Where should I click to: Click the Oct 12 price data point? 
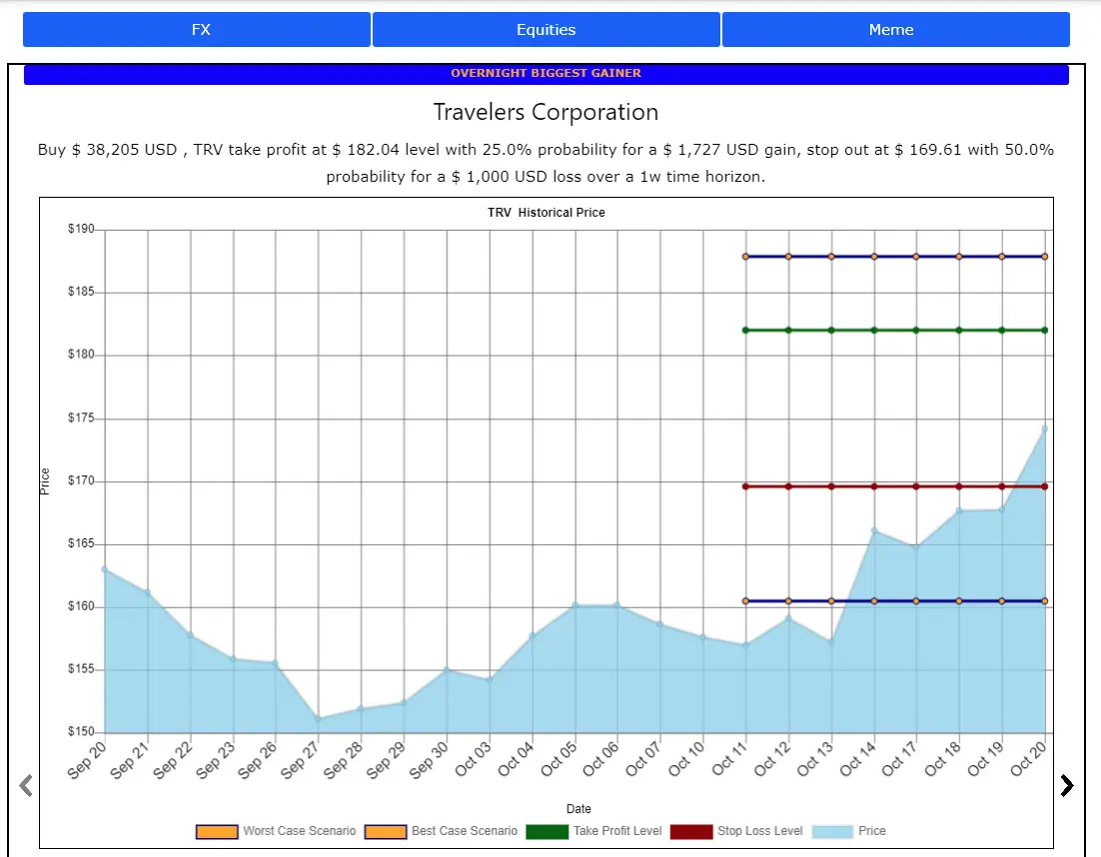pos(788,618)
